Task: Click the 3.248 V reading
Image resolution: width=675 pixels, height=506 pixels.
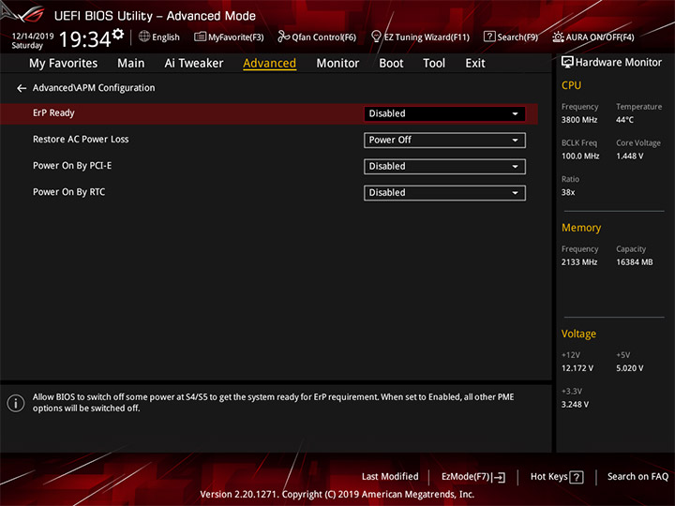Action: [x=575, y=405]
